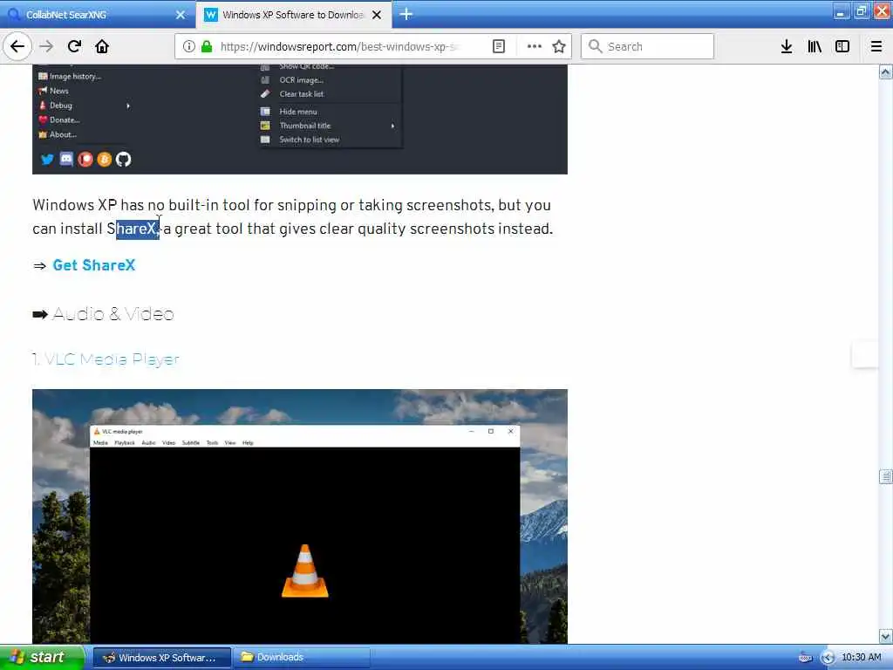
Task: Open the Firefox hamburger menu
Action: click(x=876, y=46)
